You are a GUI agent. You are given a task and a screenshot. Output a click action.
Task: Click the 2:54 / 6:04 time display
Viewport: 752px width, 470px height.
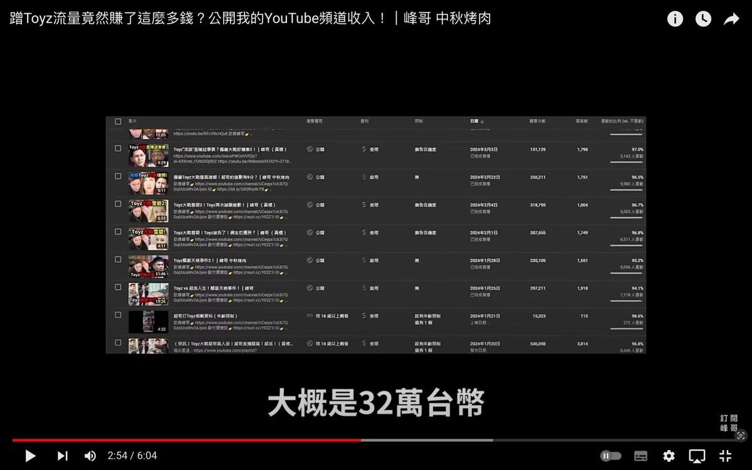click(x=132, y=456)
